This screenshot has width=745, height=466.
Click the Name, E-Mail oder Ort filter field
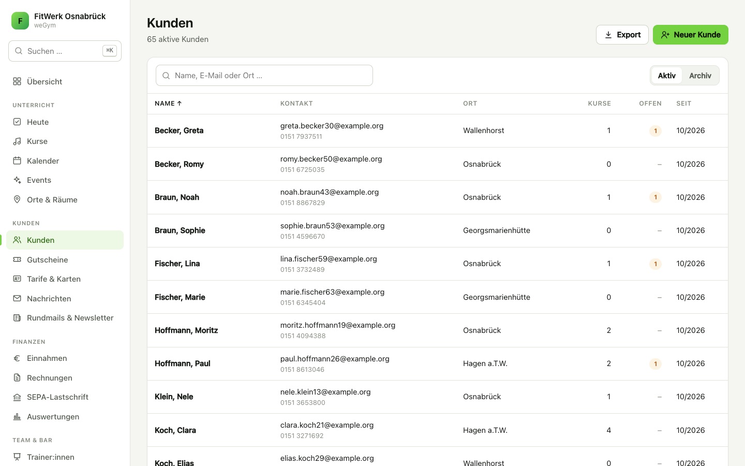tap(264, 76)
